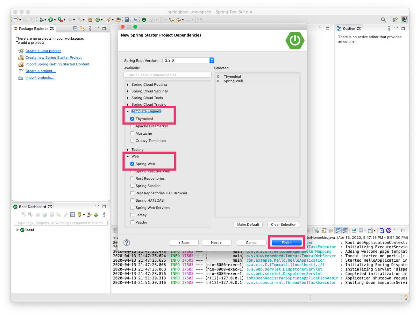420x315 pixels.
Task: Start debugging with the Debug toolbar icon
Action: pos(42,20)
